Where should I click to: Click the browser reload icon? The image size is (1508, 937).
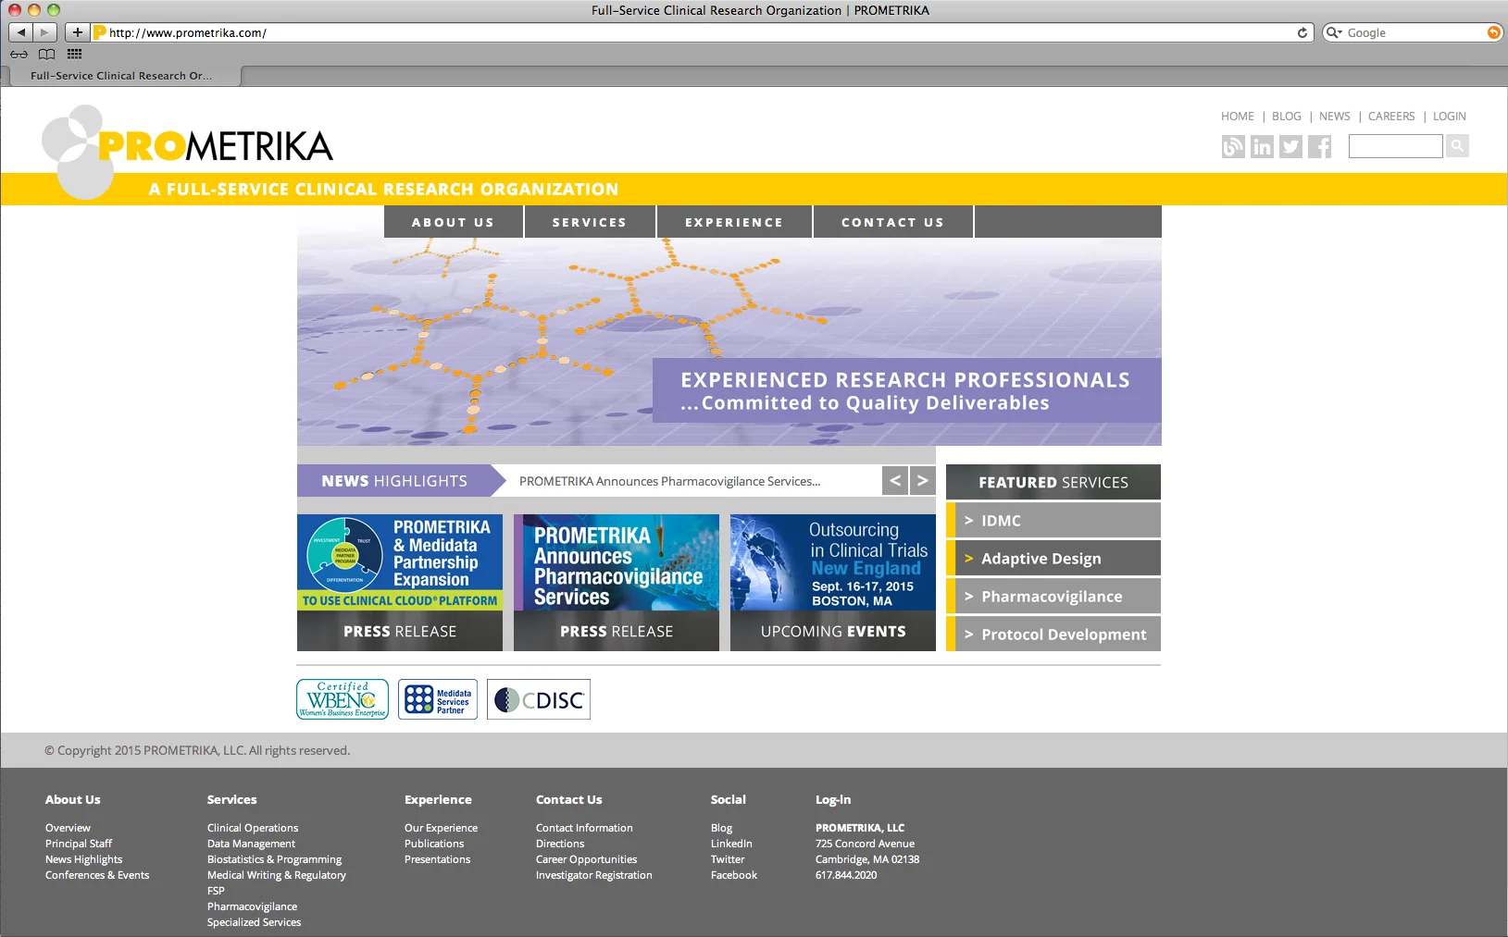1303,31
